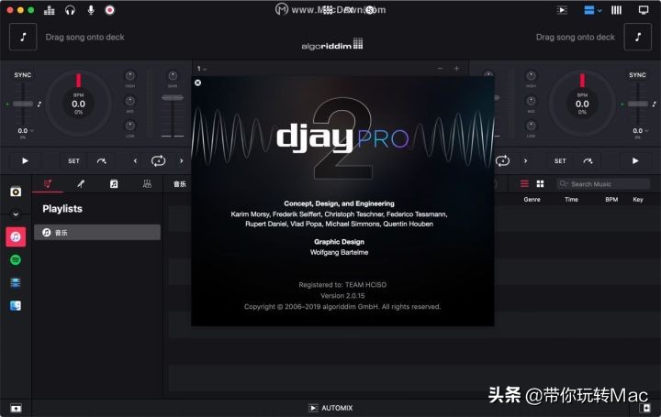Click the AUTOMIX button at bottom
Image resolution: width=661 pixels, height=417 pixels.
330,408
